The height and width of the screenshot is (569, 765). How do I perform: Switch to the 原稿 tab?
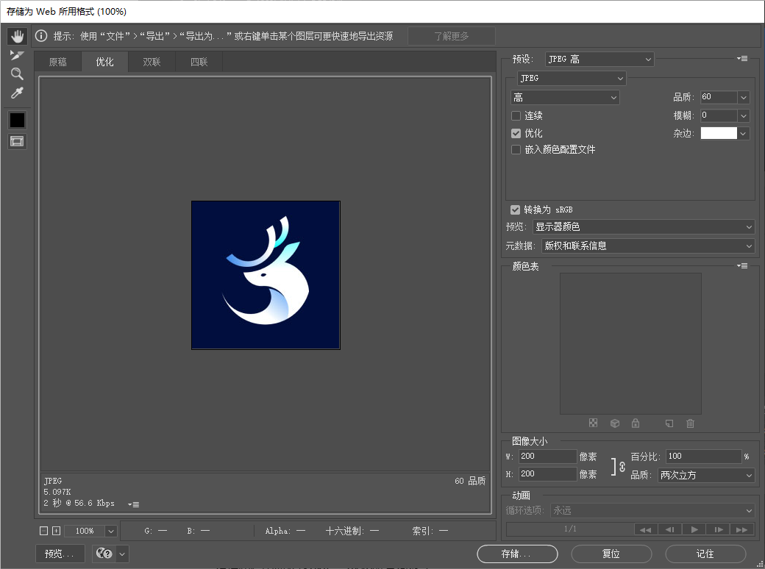pyautogui.click(x=58, y=62)
